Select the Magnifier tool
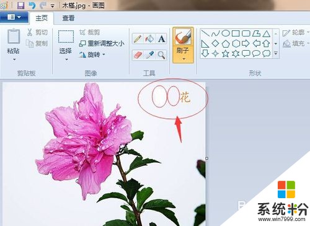The width and height of the screenshot is (310, 226). coord(161,55)
